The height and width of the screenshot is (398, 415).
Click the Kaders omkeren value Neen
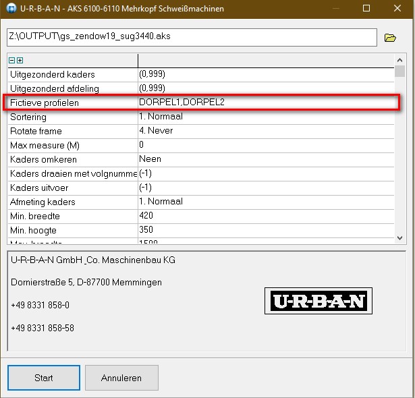point(150,159)
